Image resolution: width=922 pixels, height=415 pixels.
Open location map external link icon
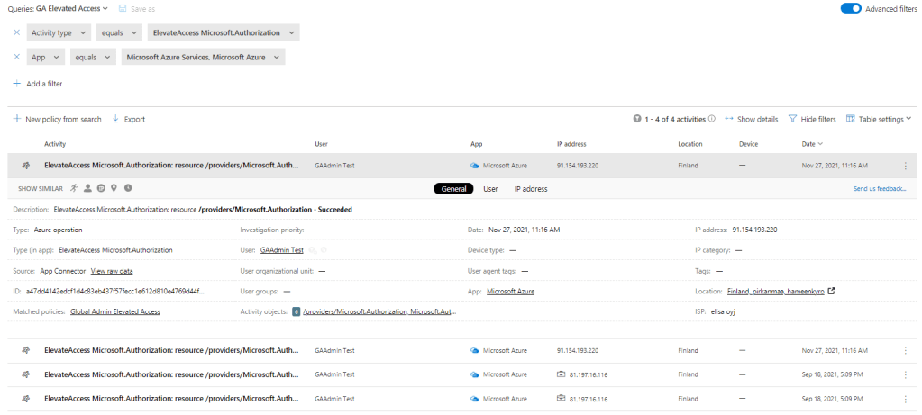(831, 291)
